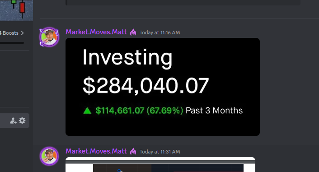Click the 'Today at 11:31 AM' timestamp
The image size is (319, 172).
(159, 152)
